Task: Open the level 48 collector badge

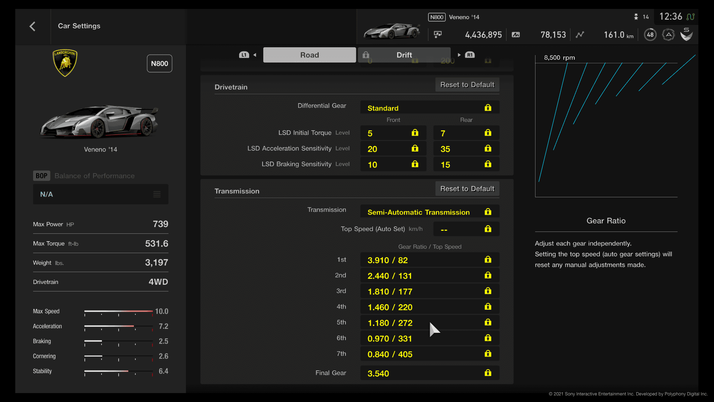Action: (650, 35)
